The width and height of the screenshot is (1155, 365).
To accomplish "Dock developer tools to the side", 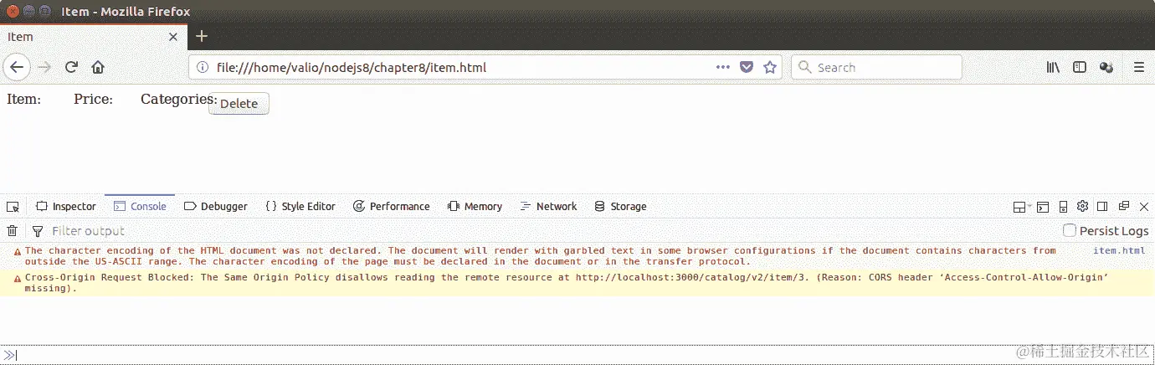I will tap(1103, 207).
